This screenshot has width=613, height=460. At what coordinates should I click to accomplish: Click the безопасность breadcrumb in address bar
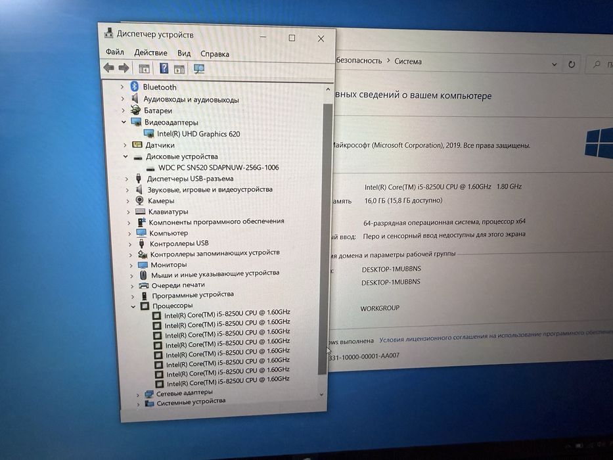(x=359, y=60)
